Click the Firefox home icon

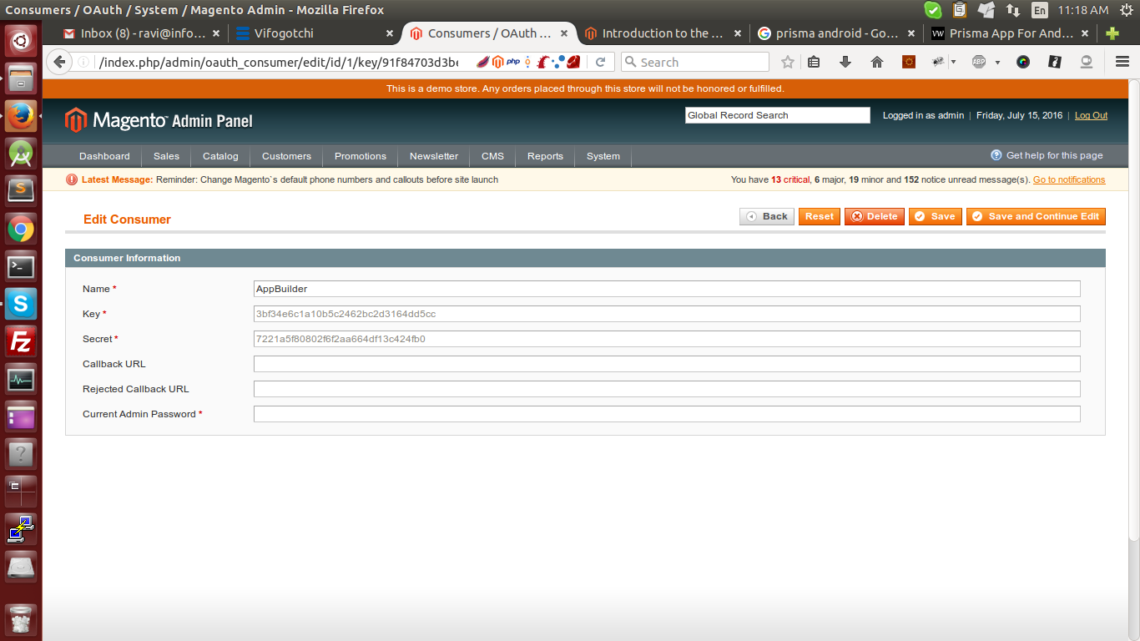click(x=876, y=62)
